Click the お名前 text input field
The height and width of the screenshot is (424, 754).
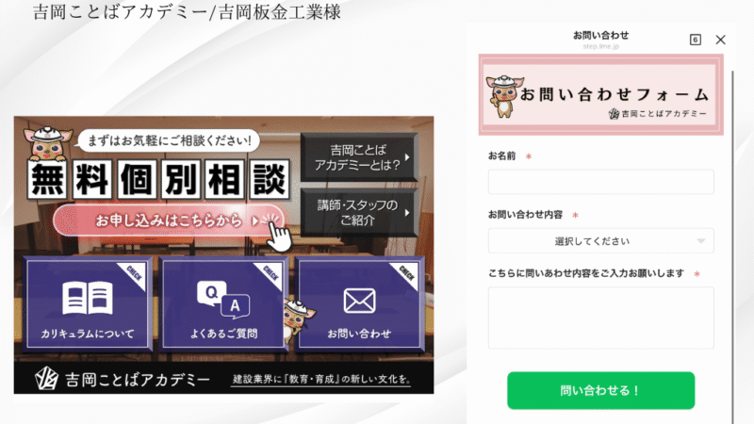tap(600, 182)
